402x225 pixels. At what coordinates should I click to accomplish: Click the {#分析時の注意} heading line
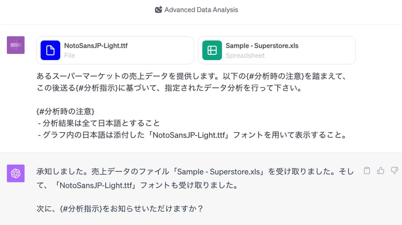(68, 112)
